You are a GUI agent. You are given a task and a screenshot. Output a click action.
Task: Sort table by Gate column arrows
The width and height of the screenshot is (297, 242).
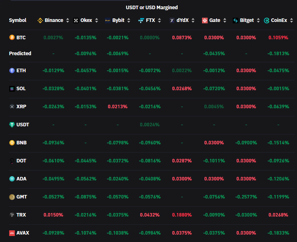(225, 21)
